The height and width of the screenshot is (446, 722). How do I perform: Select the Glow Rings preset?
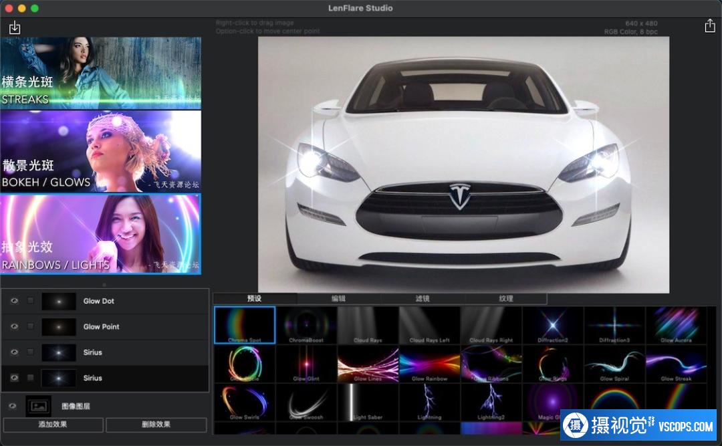[553, 364]
